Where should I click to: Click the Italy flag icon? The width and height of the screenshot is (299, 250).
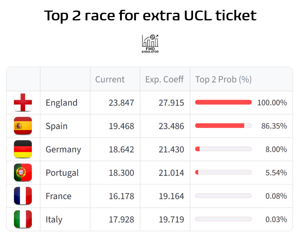(23, 219)
